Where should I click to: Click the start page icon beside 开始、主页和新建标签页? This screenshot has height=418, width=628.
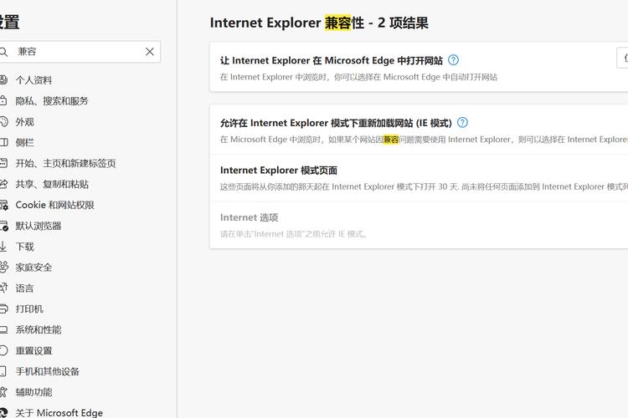tap(3, 163)
